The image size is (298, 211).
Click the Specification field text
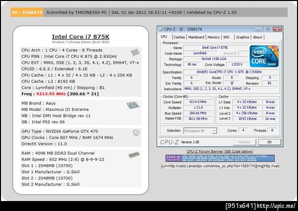click(231, 72)
